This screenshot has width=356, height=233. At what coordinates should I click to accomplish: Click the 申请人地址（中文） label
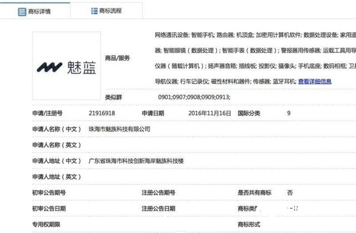tap(57, 161)
